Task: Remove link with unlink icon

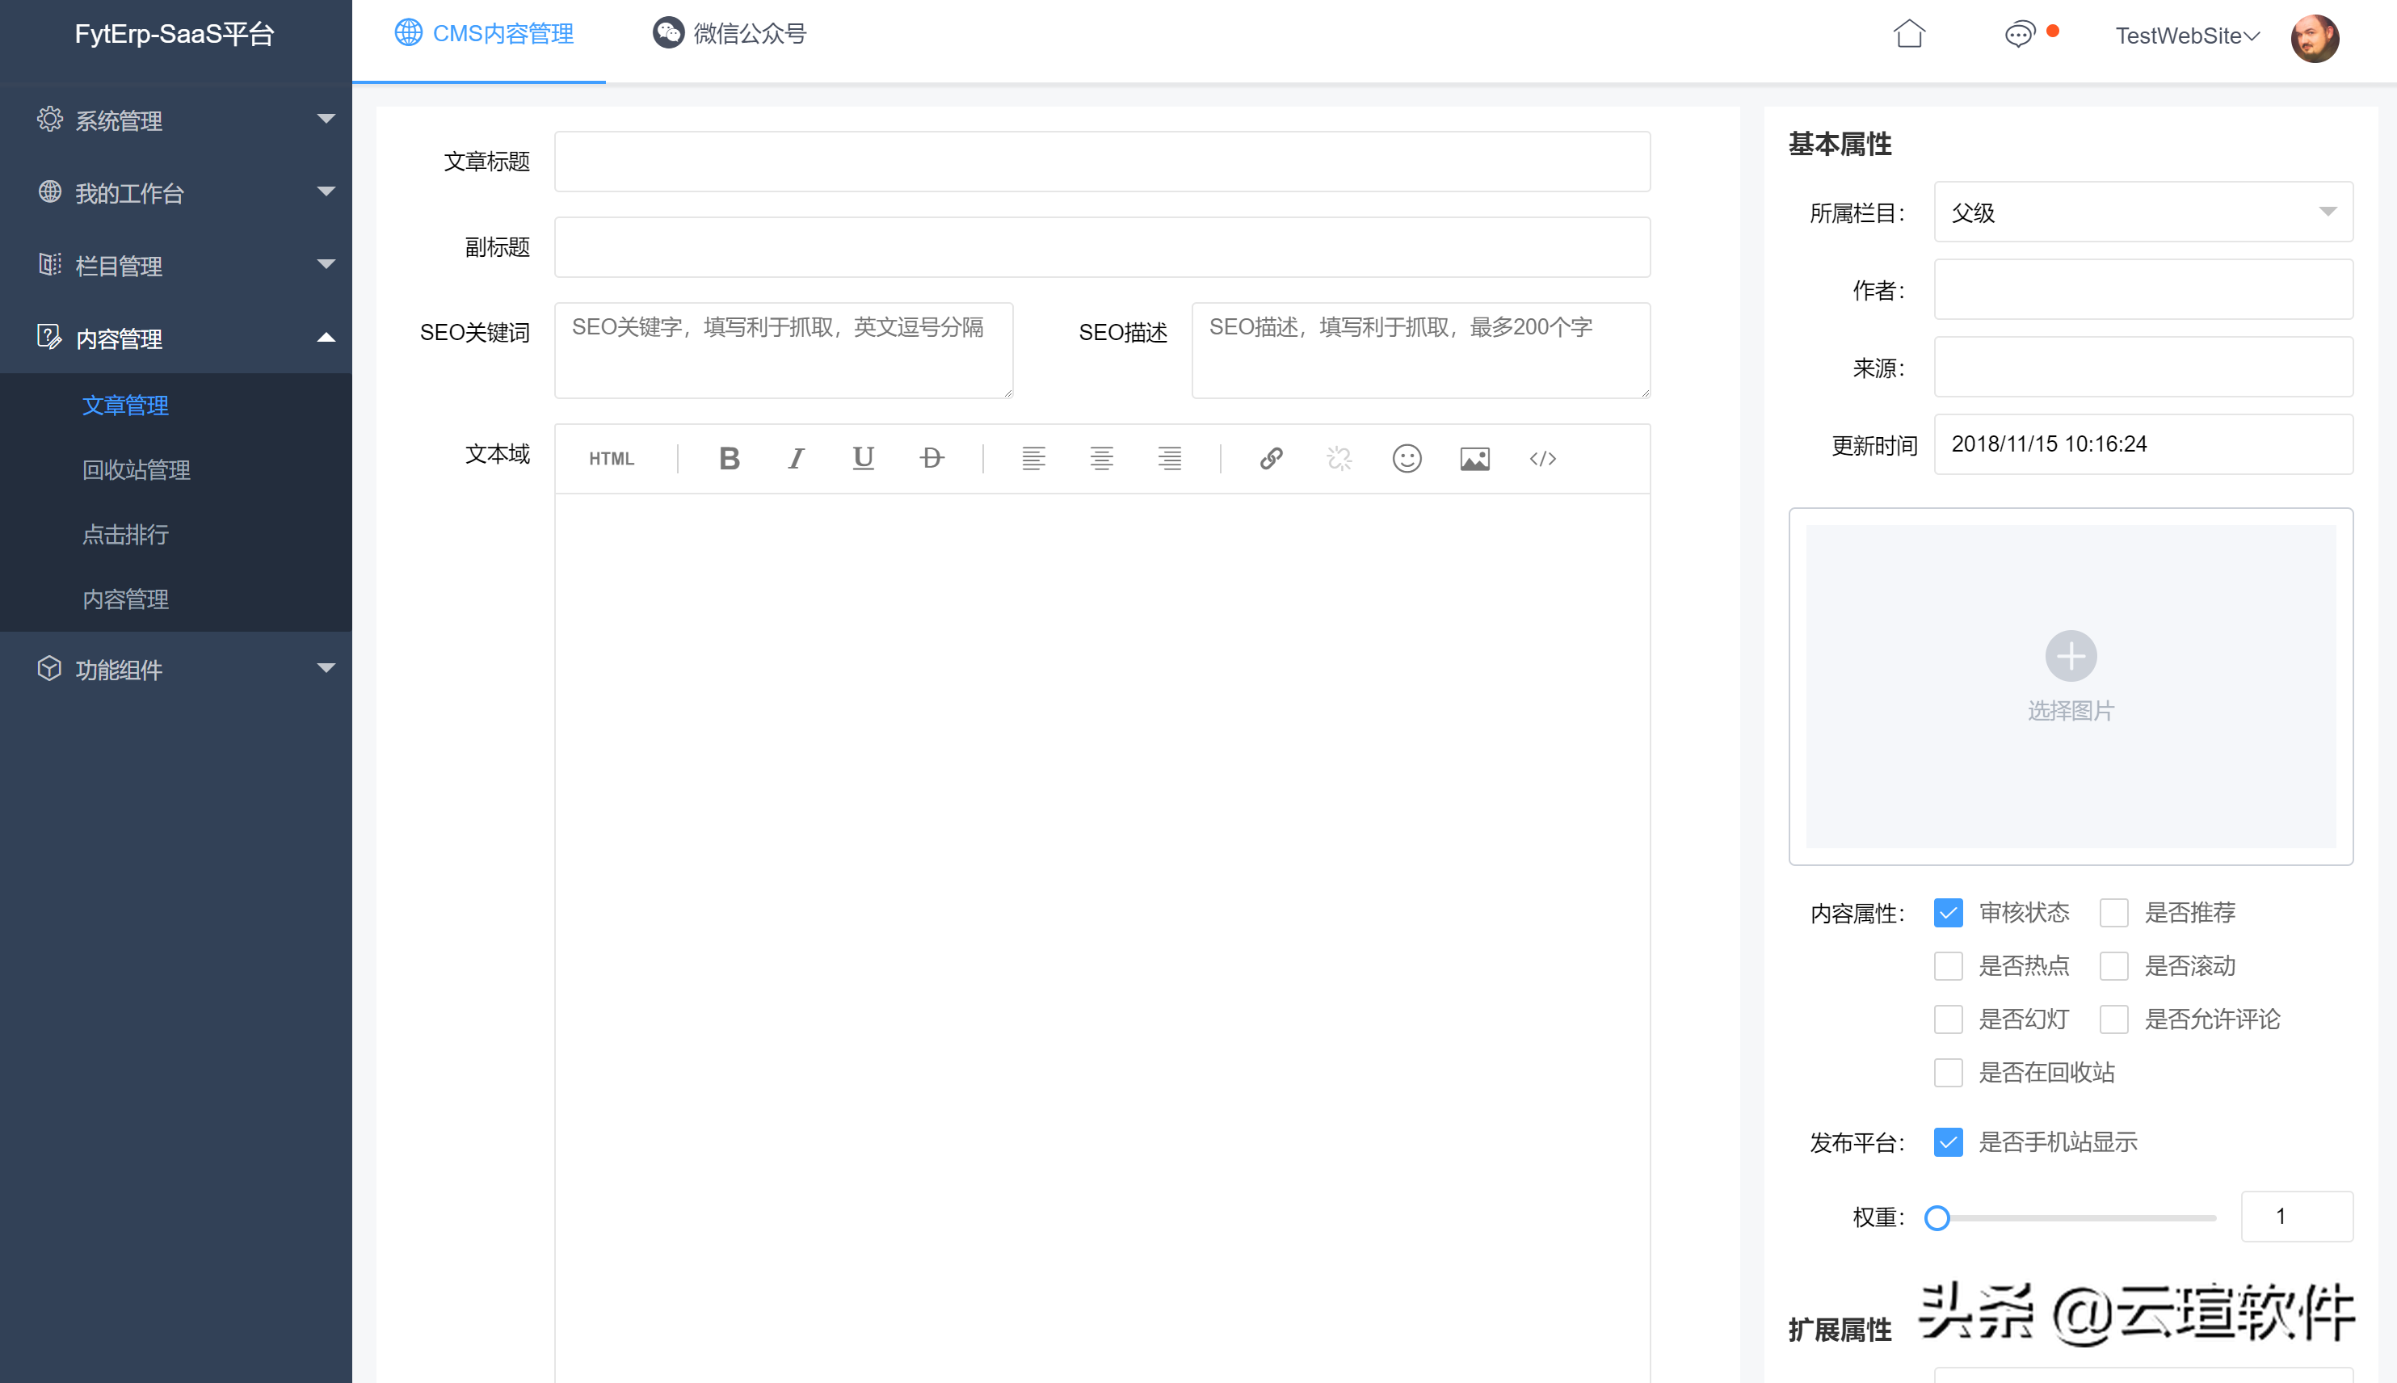Action: (x=1339, y=459)
